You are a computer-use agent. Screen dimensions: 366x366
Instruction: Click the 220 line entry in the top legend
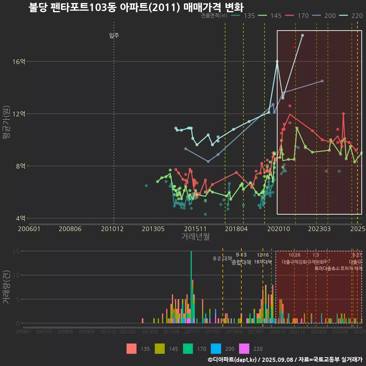351,16
